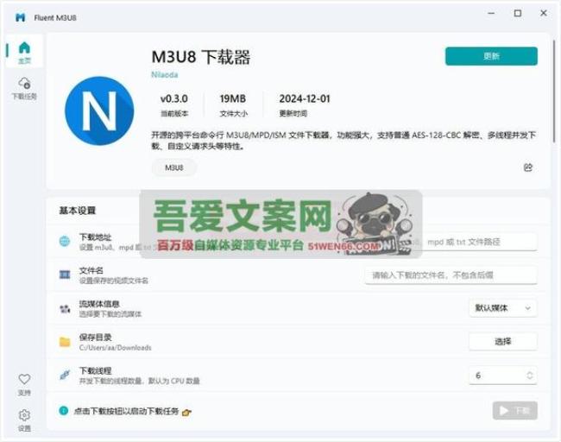Viewport: 561px width, 442px height.
Task: Maximize the Fluent M3U8 window
Action: coord(517,13)
